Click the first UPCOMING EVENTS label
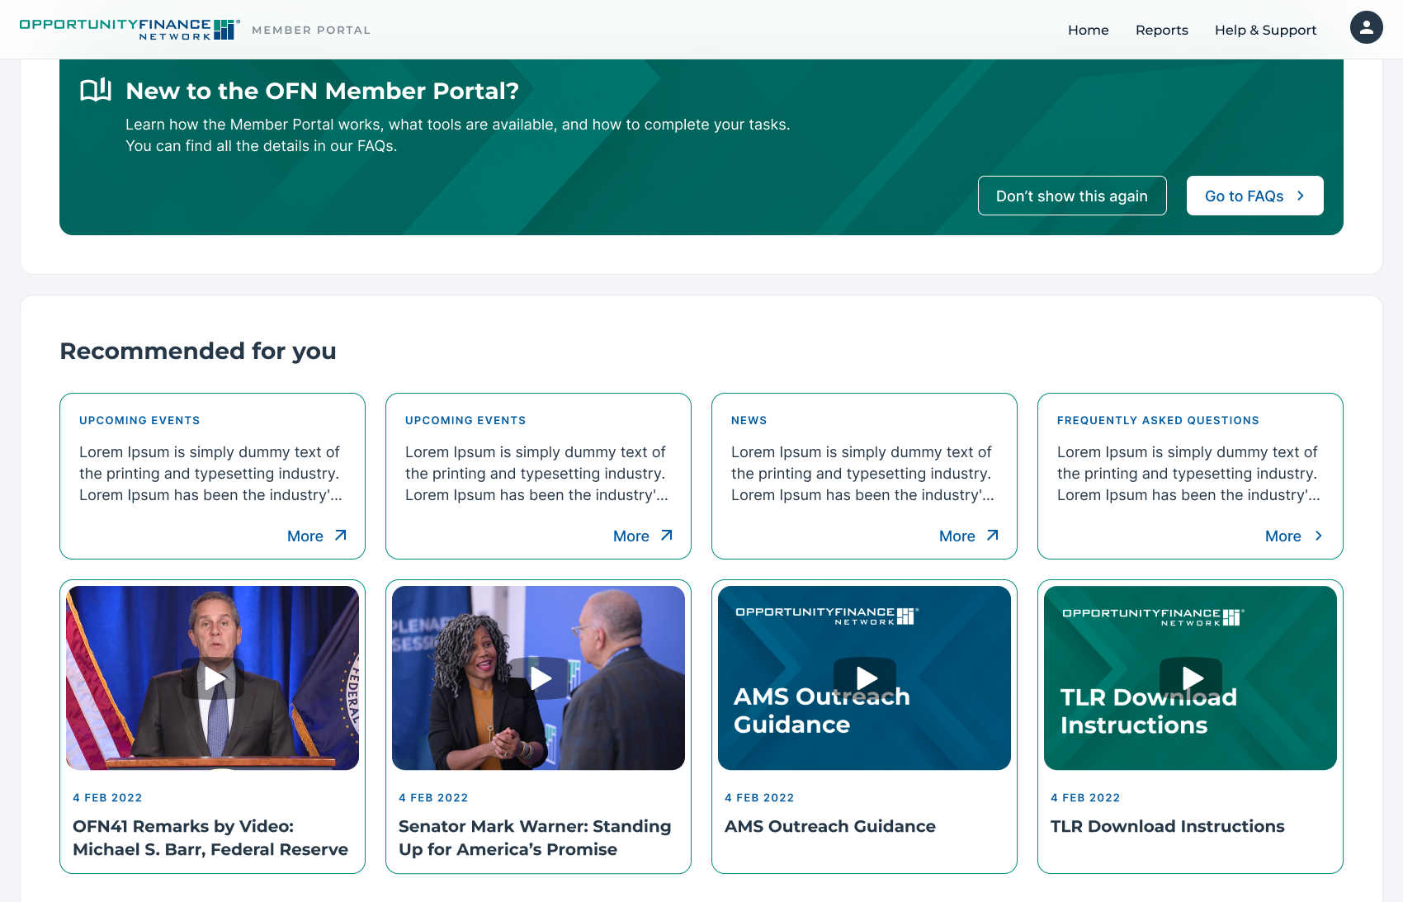 click(139, 420)
